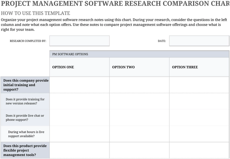Select the OPTION THREE column header
230x159 pixels.
(199, 67)
